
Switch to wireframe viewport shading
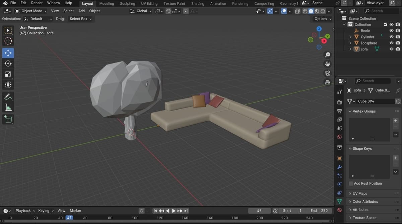305,11
